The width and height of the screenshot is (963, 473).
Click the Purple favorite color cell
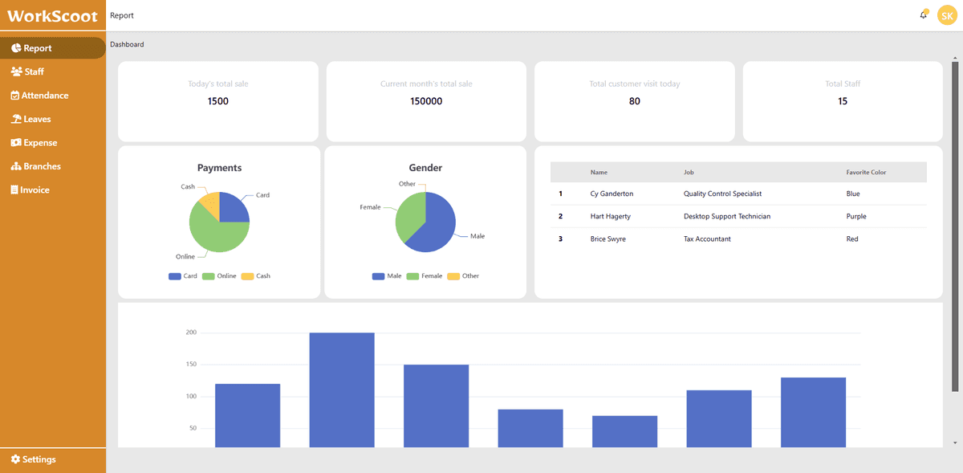(x=856, y=216)
